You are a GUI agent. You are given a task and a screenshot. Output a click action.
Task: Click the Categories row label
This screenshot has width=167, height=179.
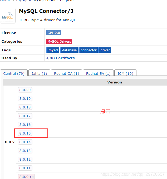[x=12, y=41]
